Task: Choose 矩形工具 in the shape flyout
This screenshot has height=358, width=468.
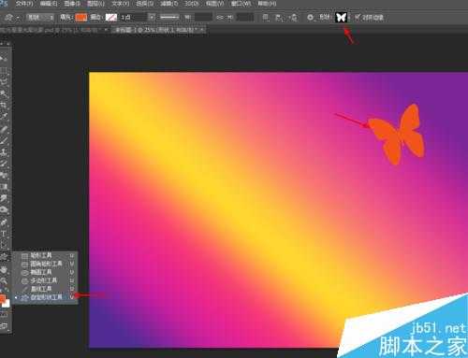Action: click(46, 255)
